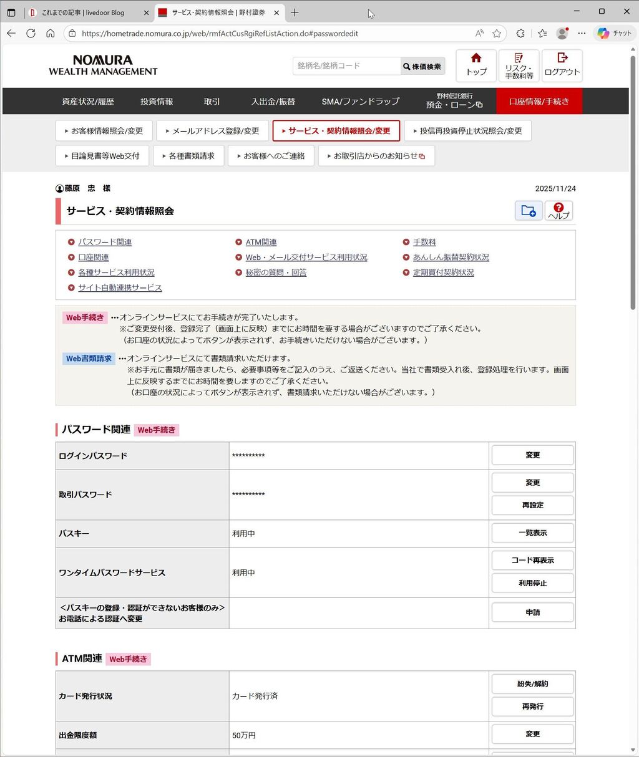Jump to パスワード関連 section link
Screen dimensions: 639x757
[105, 242]
